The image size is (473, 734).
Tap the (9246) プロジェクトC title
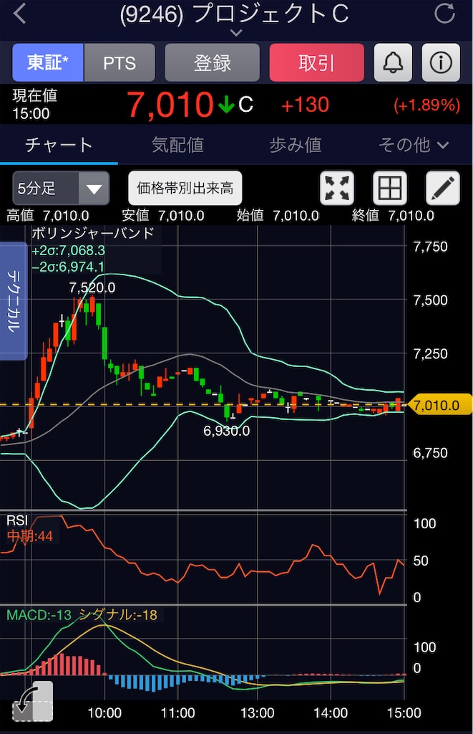pos(234,14)
